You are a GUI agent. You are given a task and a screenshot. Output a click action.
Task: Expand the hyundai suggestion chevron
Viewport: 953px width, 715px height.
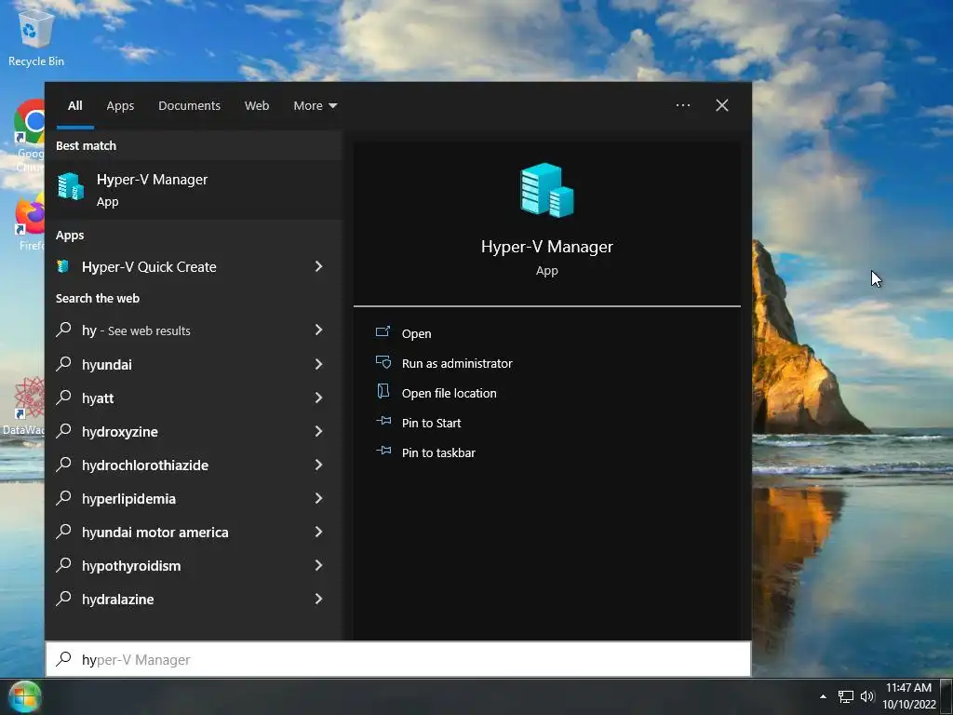(318, 364)
